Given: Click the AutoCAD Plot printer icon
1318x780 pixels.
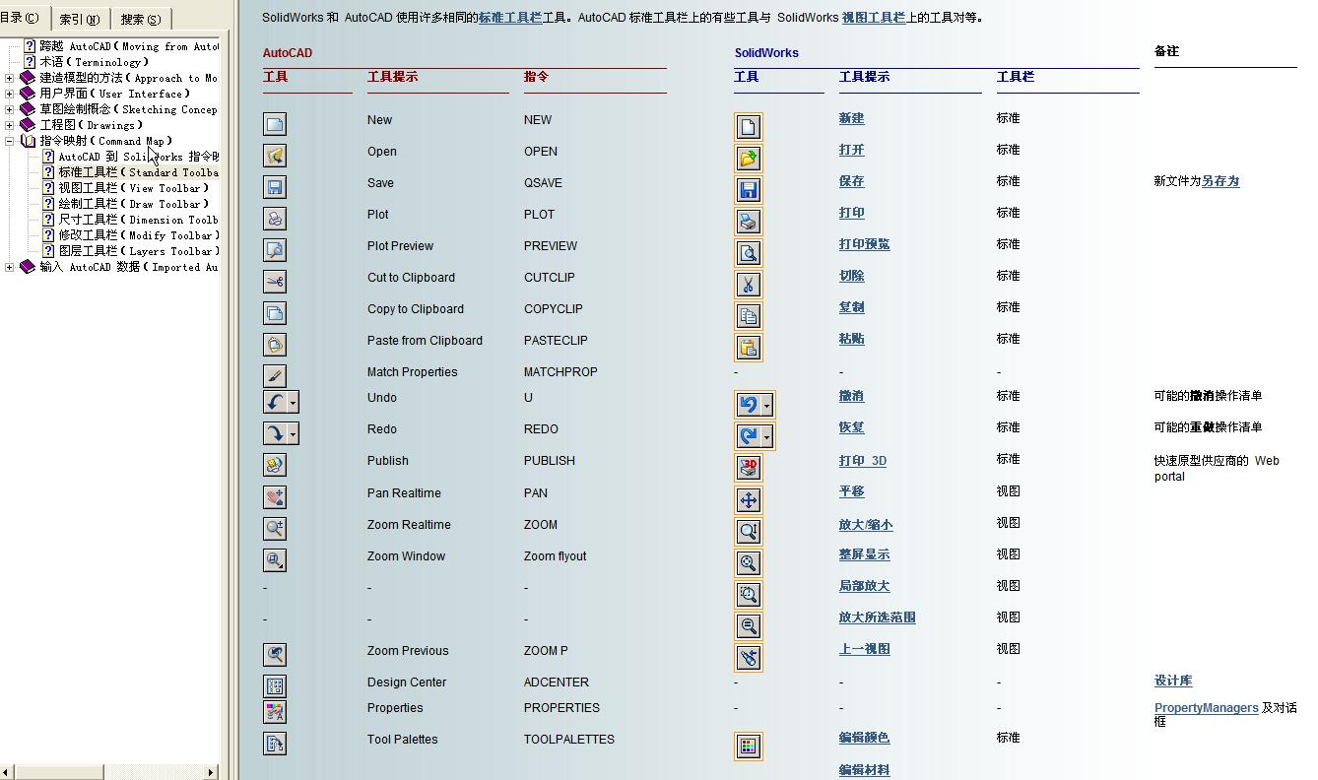Looking at the screenshot, I should click(x=275, y=219).
